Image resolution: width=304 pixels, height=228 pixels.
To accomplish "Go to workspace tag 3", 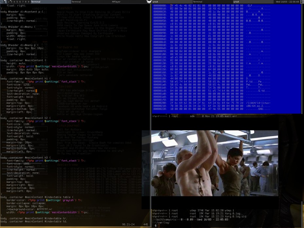I will point(11,2).
